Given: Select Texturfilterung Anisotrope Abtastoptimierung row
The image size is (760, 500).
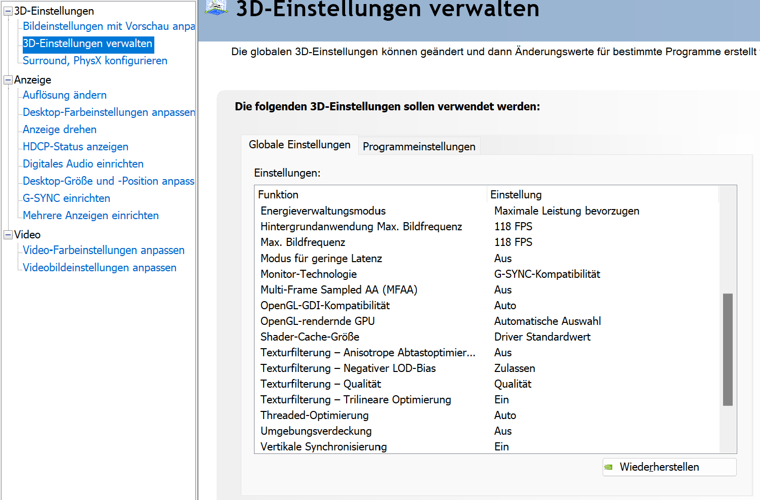Looking at the screenshot, I should [x=487, y=353].
